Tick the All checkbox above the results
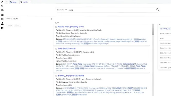 [x=56, y=23]
